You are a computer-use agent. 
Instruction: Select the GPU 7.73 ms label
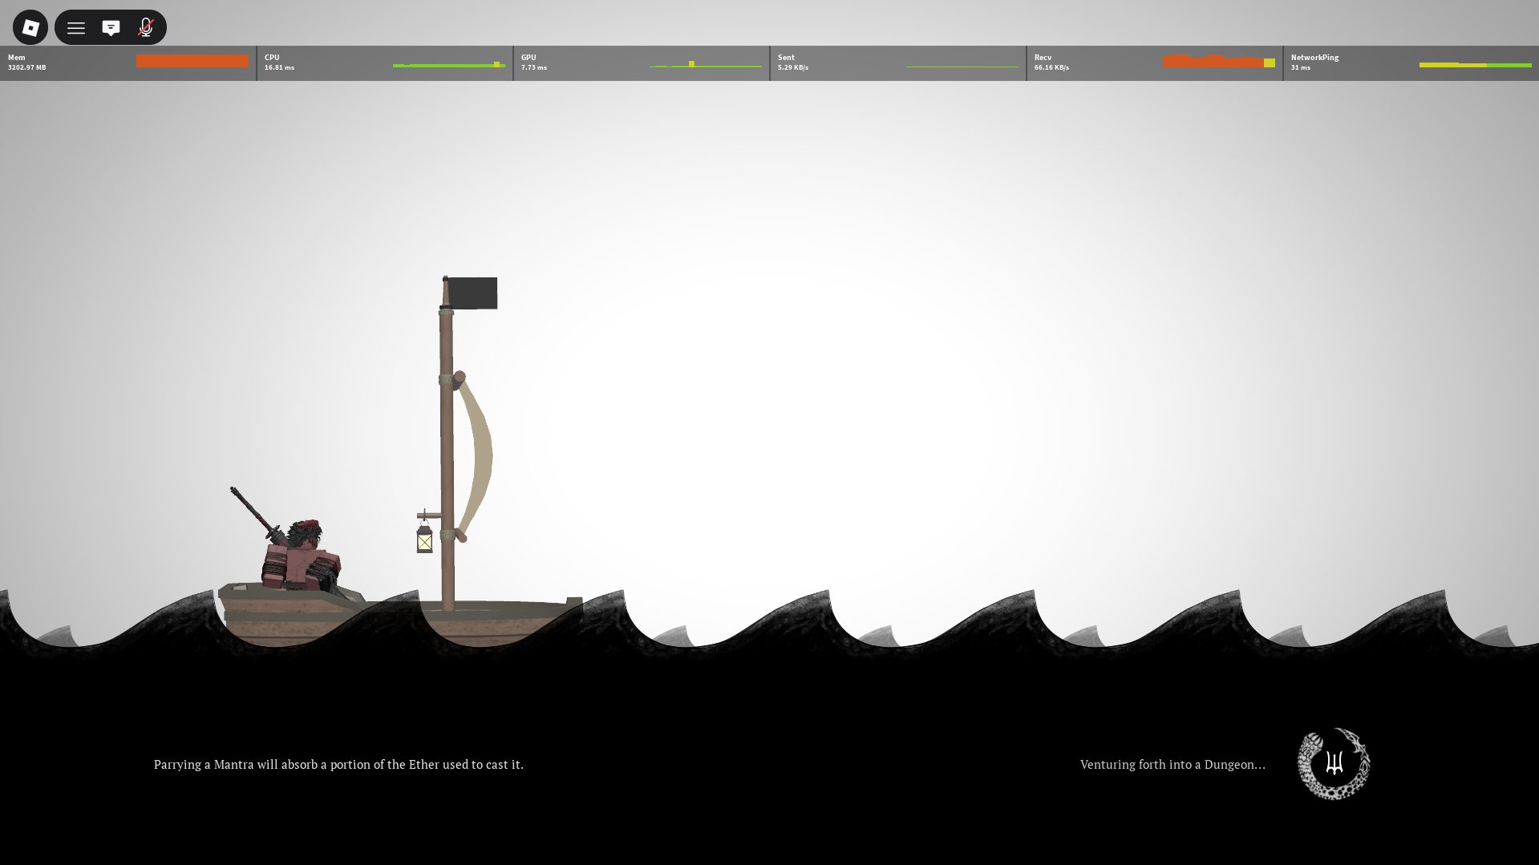click(x=533, y=63)
